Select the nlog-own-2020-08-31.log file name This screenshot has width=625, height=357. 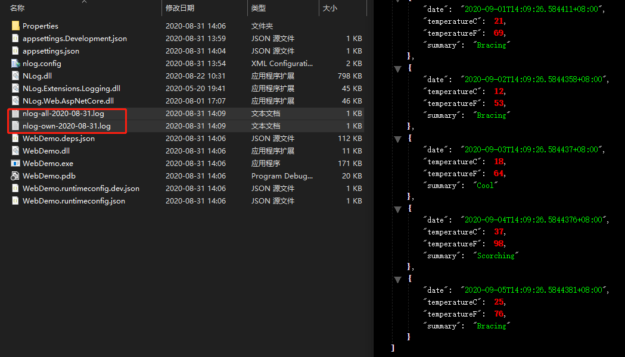66,126
